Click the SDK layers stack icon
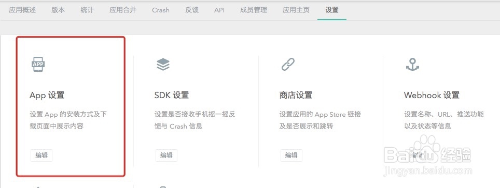The width and height of the screenshot is (500, 188). click(163, 65)
